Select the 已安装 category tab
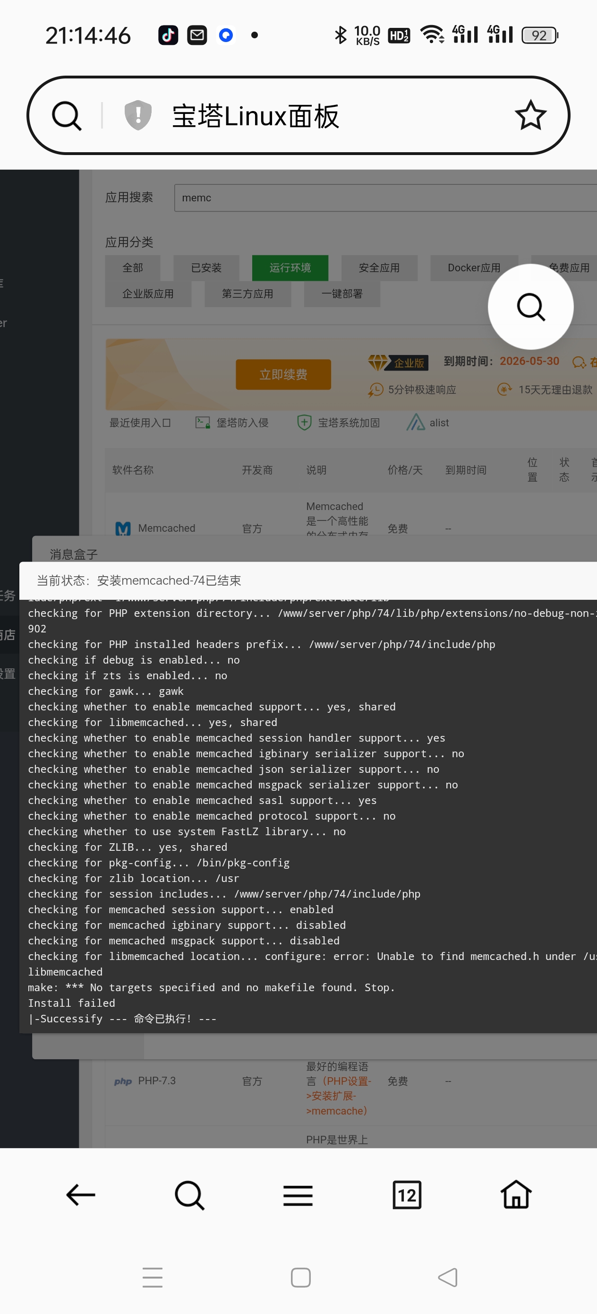The width and height of the screenshot is (597, 1314). tap(206, 268)
